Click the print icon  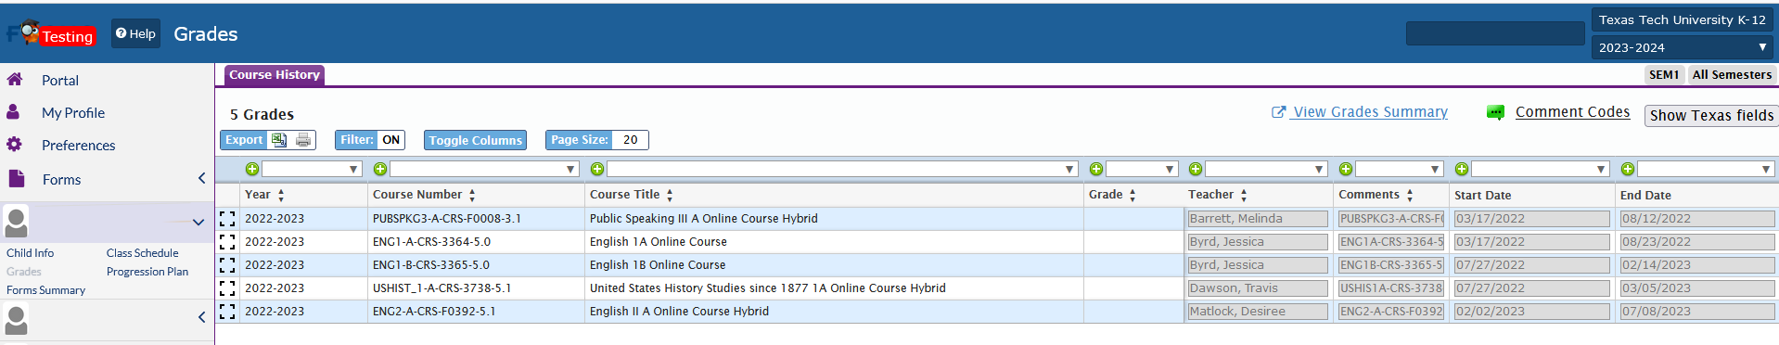point(303,140)
